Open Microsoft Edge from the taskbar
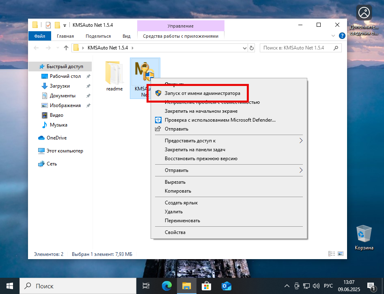 tap(166, 286)
